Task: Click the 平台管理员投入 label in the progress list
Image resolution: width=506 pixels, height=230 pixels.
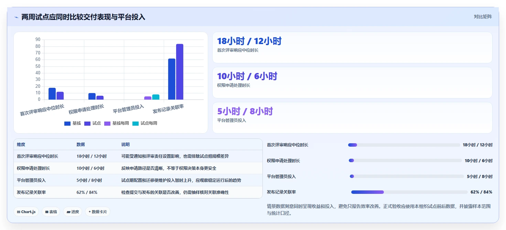Action: point(281,177)
